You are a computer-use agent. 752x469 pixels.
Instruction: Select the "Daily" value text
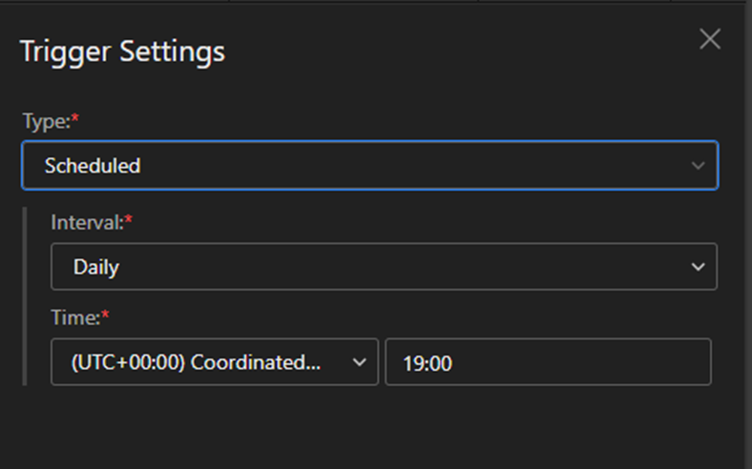95,267
